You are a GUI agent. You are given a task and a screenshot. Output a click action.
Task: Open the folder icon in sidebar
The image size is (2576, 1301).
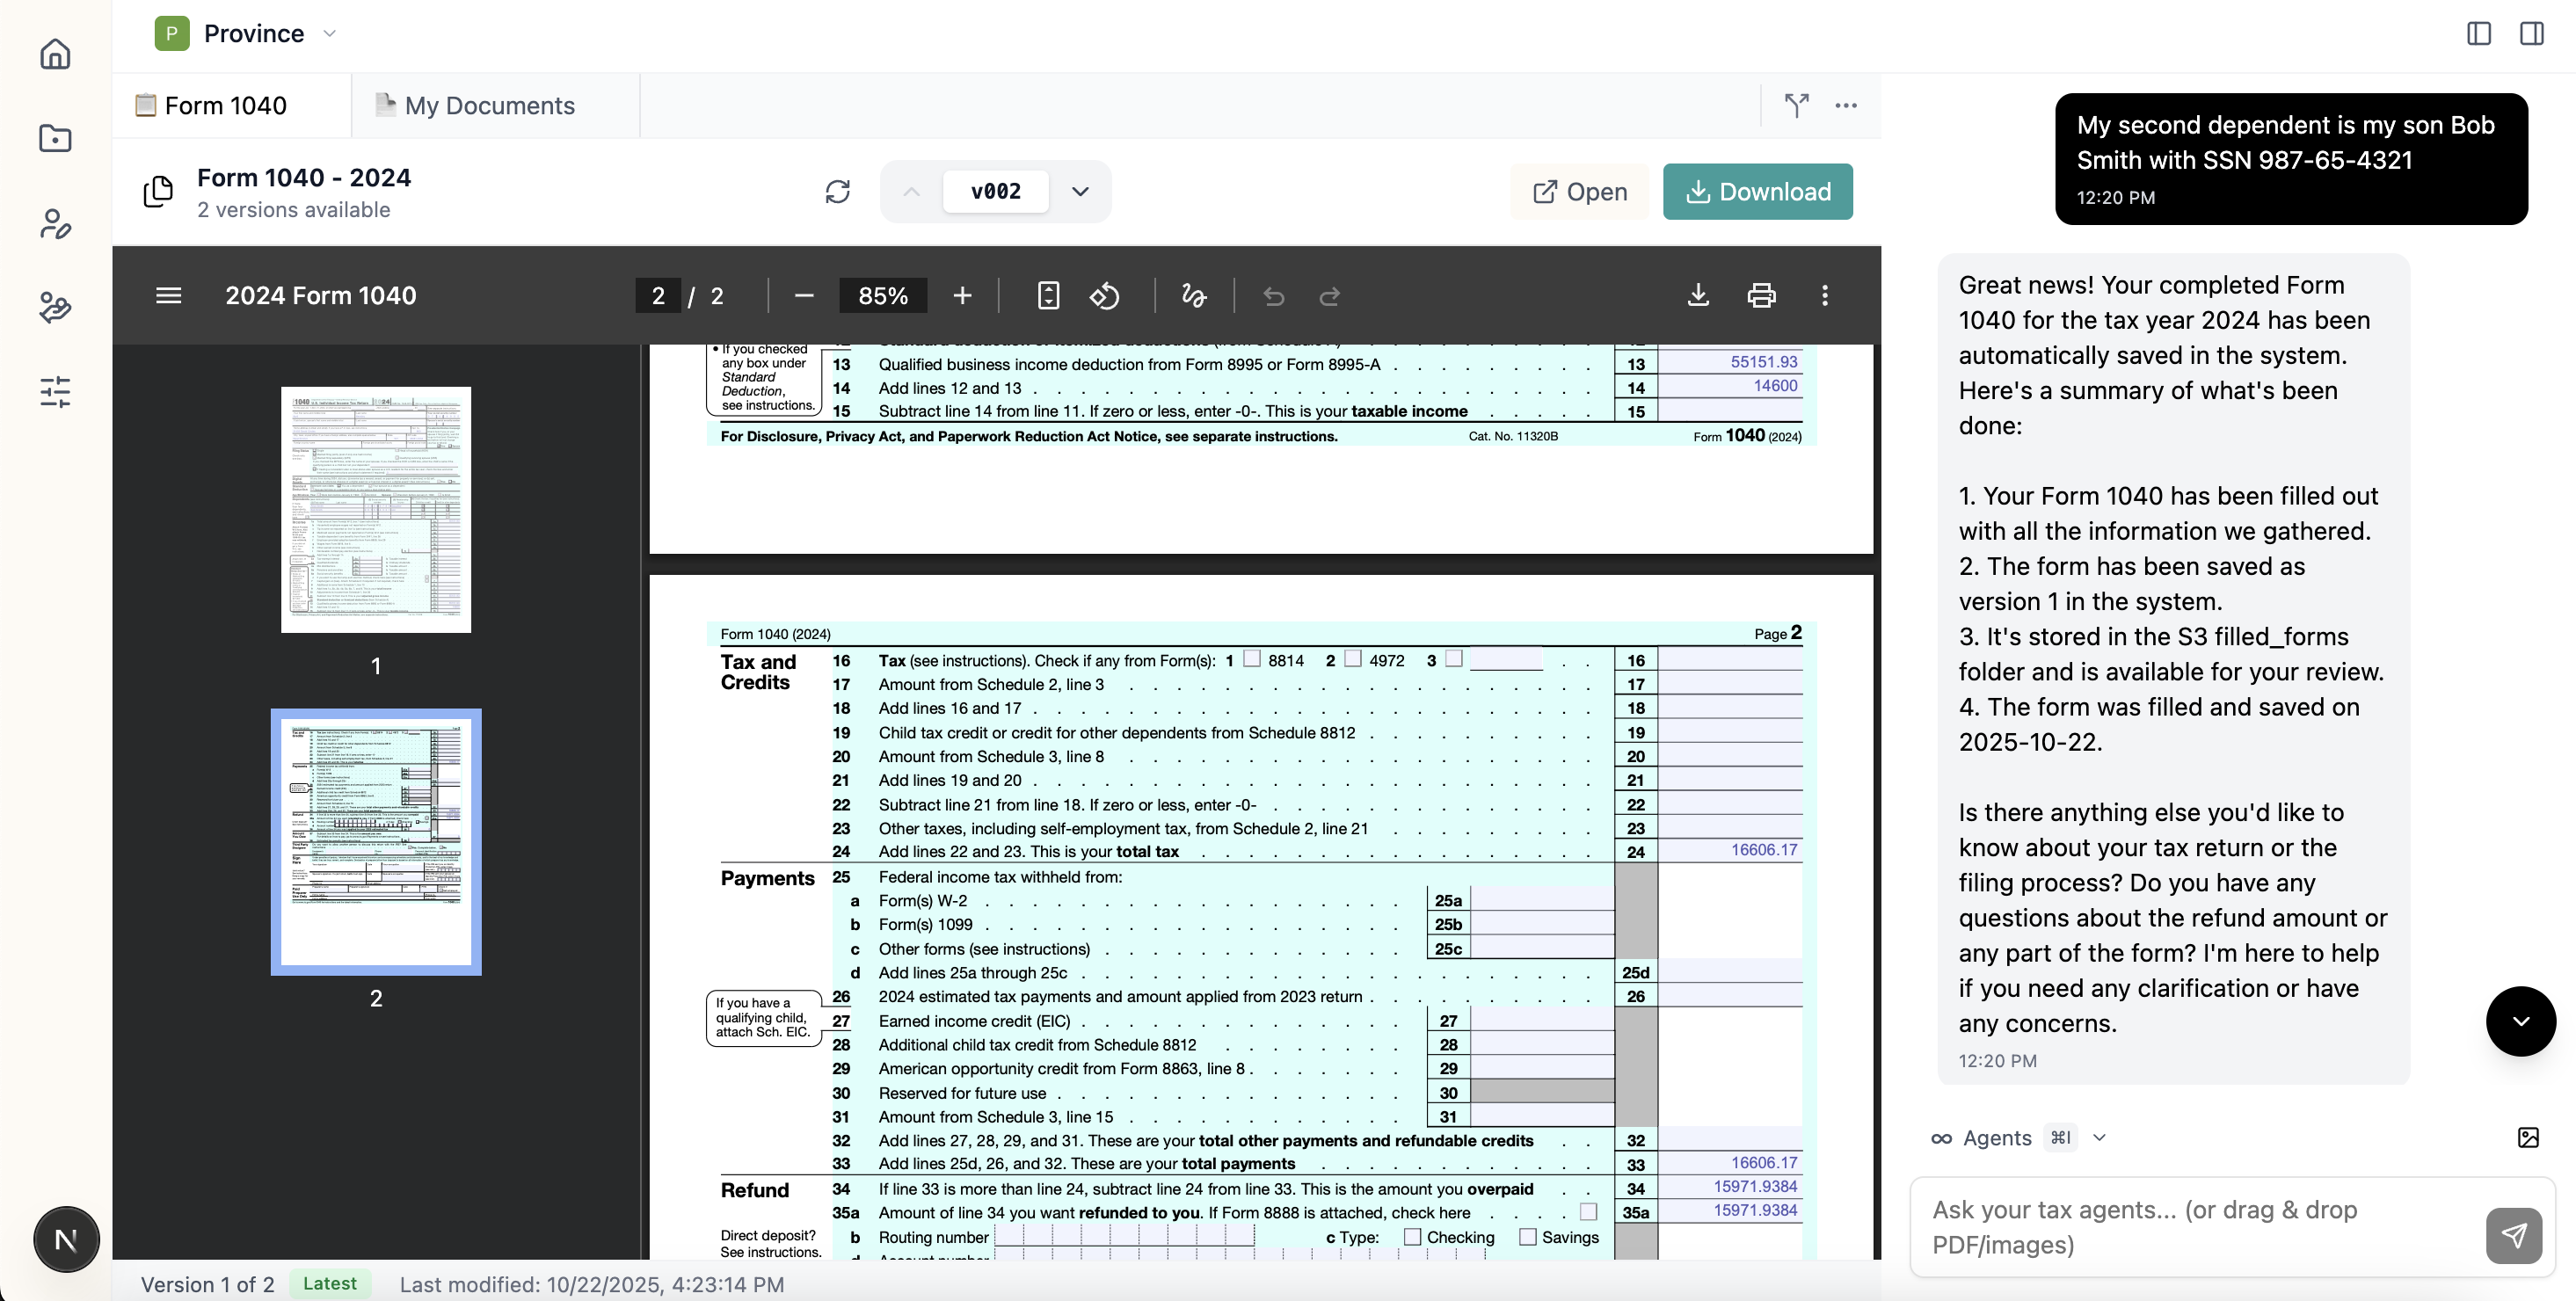pos(55,138)
